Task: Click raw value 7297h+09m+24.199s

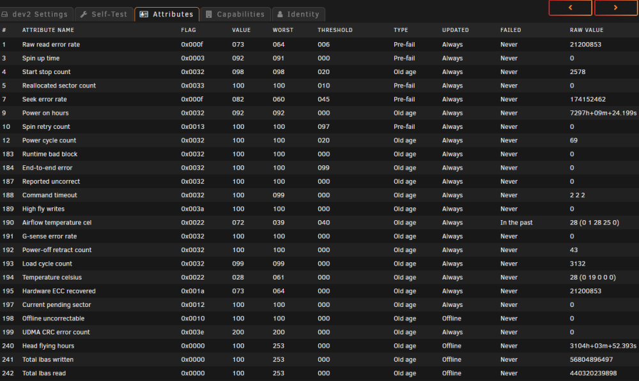Action: [603, 113]
